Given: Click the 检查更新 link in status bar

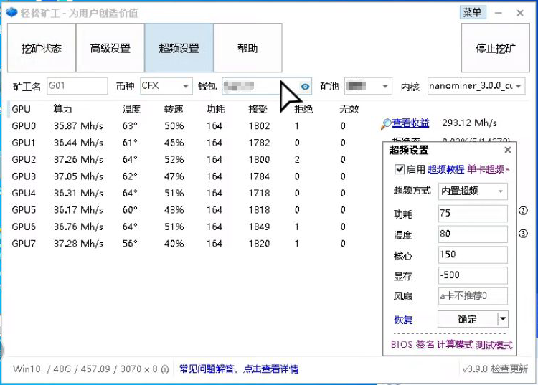Looking at the screenshot, I should coord(509,369).
